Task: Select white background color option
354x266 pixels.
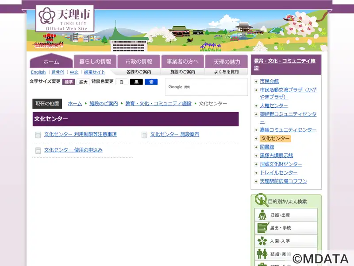Action: pyautogui.click(x=121, y=82)
